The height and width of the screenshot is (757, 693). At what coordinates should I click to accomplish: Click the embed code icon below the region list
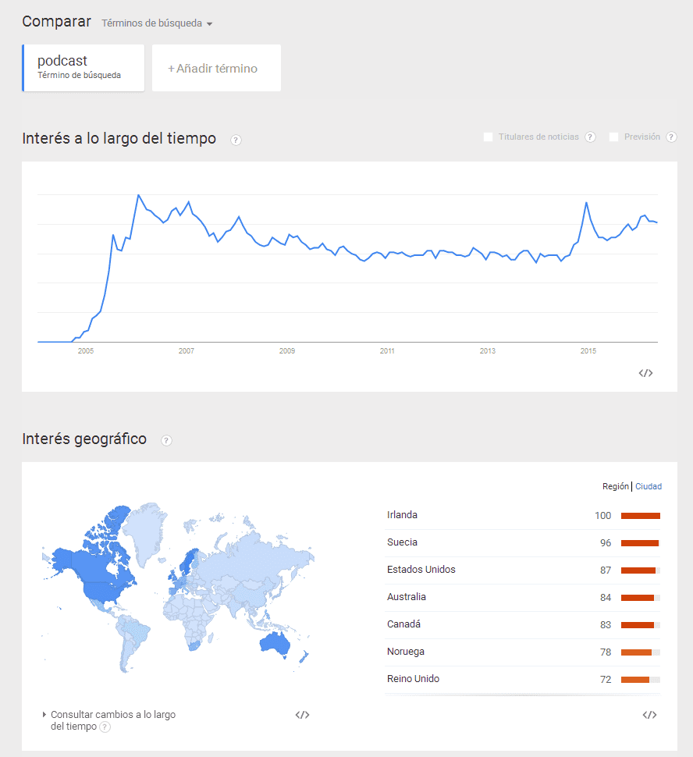pyautogui.click(x=649, y=715)
